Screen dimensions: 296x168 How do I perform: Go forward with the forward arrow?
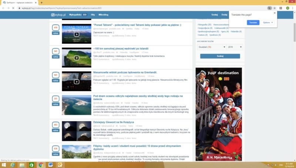(8, 8)
